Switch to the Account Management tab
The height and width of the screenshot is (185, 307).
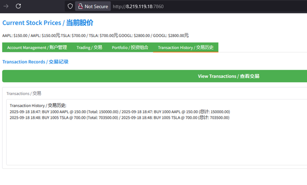pos(37,48)
